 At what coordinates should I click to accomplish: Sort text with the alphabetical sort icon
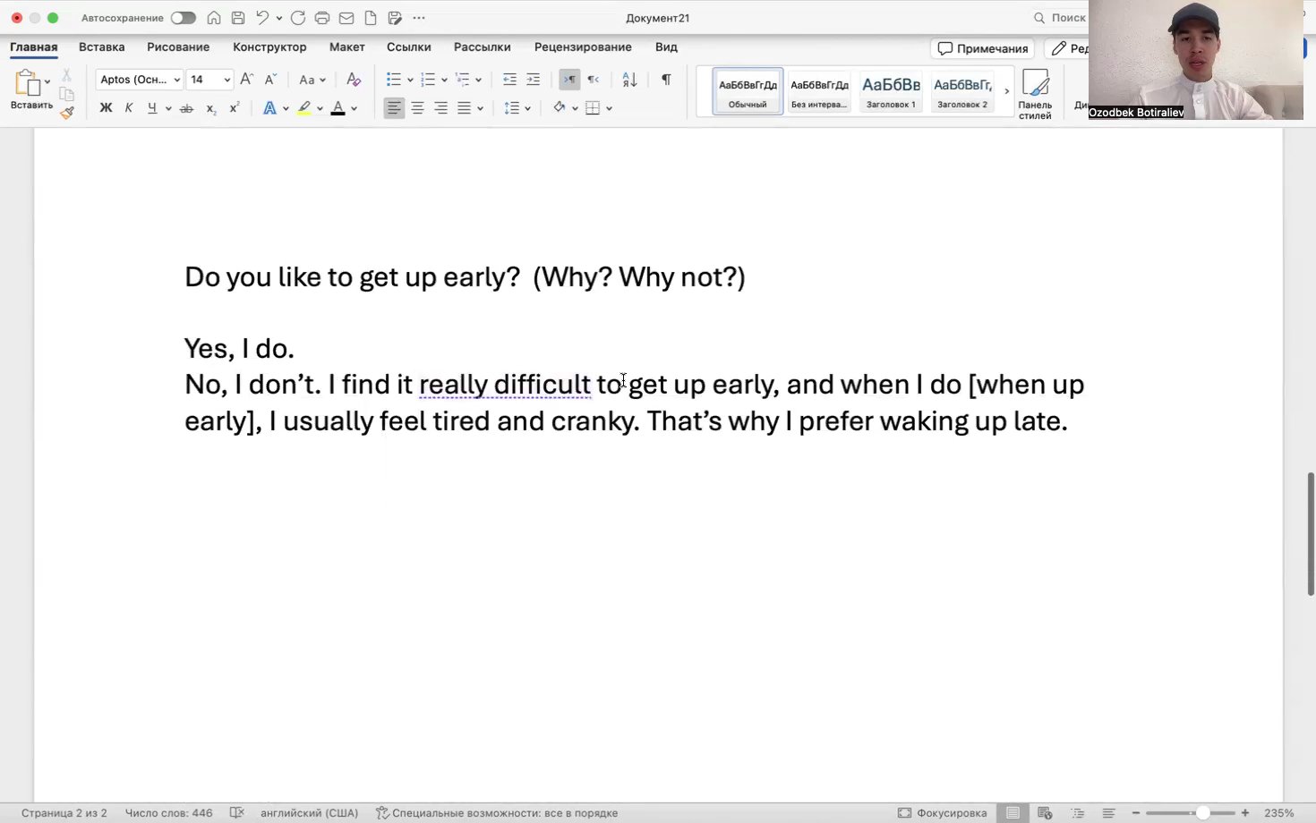coord(629,80)
